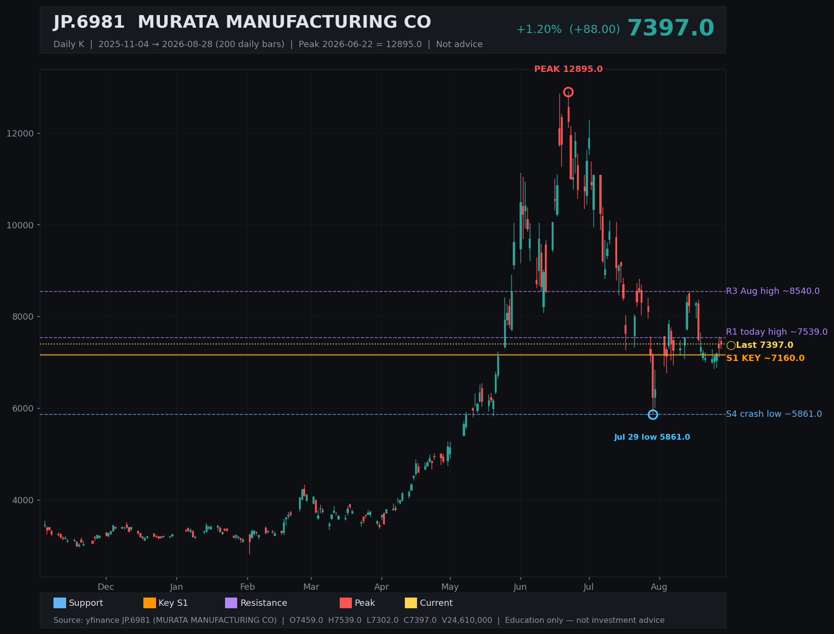Click the "S4 crash low ~5861.0" label
The width and height of the screenshot is (834, 634).
tap(774, 414)
